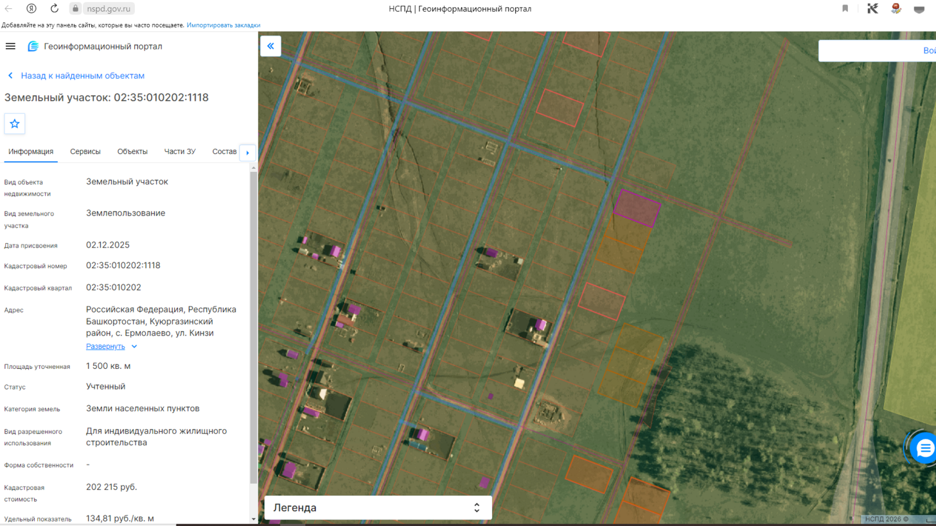Image resolution: width=936 pixels, height=526 pixels.
Task: Click the date 02.12.2025 value
Action: coord(108,245)
